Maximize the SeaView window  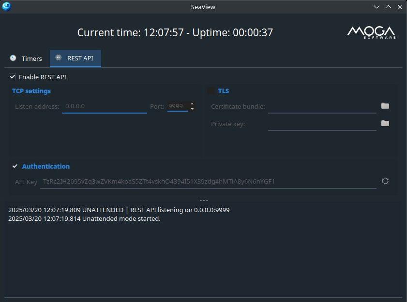388,7
